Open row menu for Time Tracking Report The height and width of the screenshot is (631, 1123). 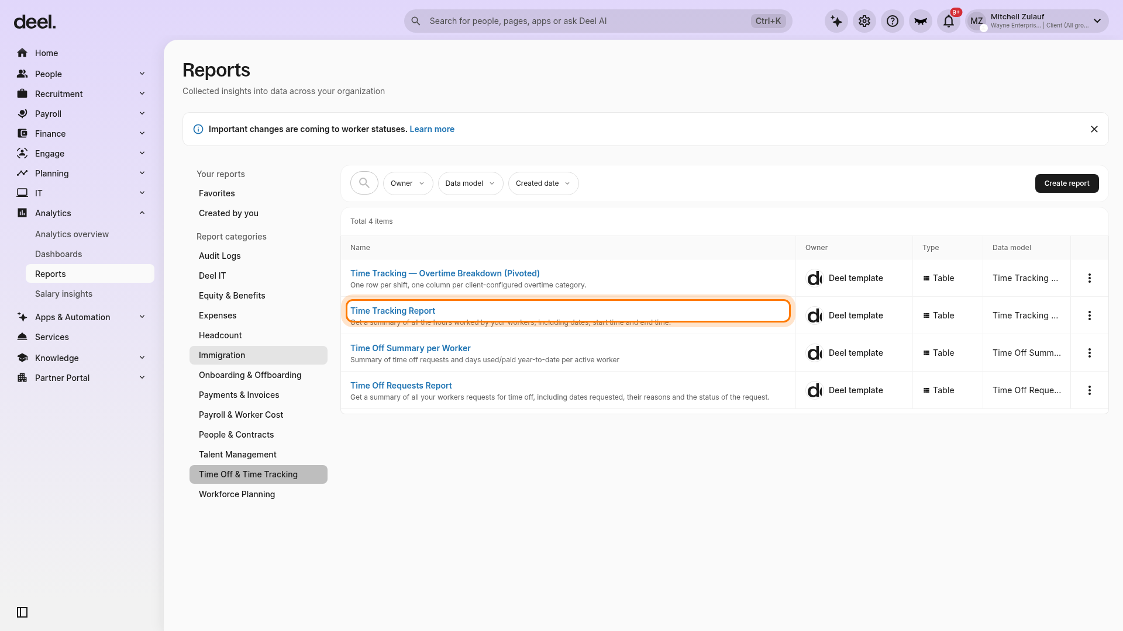click(x=1090, y=315)
